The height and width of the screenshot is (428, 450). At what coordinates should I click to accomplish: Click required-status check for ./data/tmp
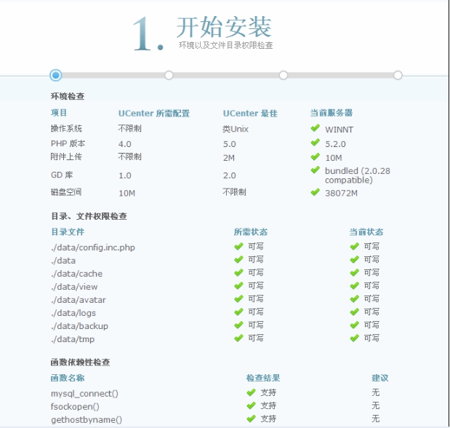tap(238, 338)
